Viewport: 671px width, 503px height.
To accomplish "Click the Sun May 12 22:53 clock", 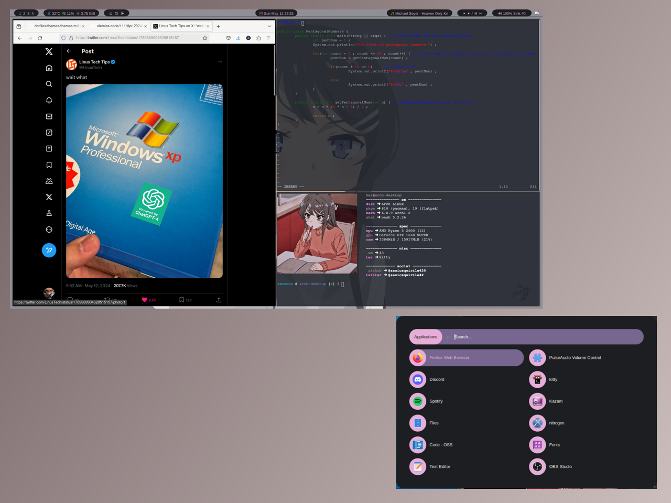I will point(276,13).
